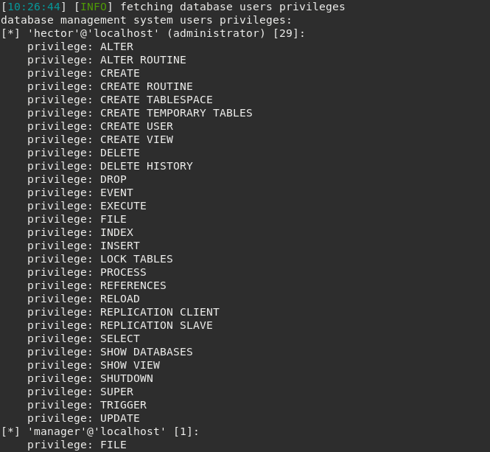Click the SHOW DATABASES privilege text
This screenshot has width=490, height=452.
[146, 352]
